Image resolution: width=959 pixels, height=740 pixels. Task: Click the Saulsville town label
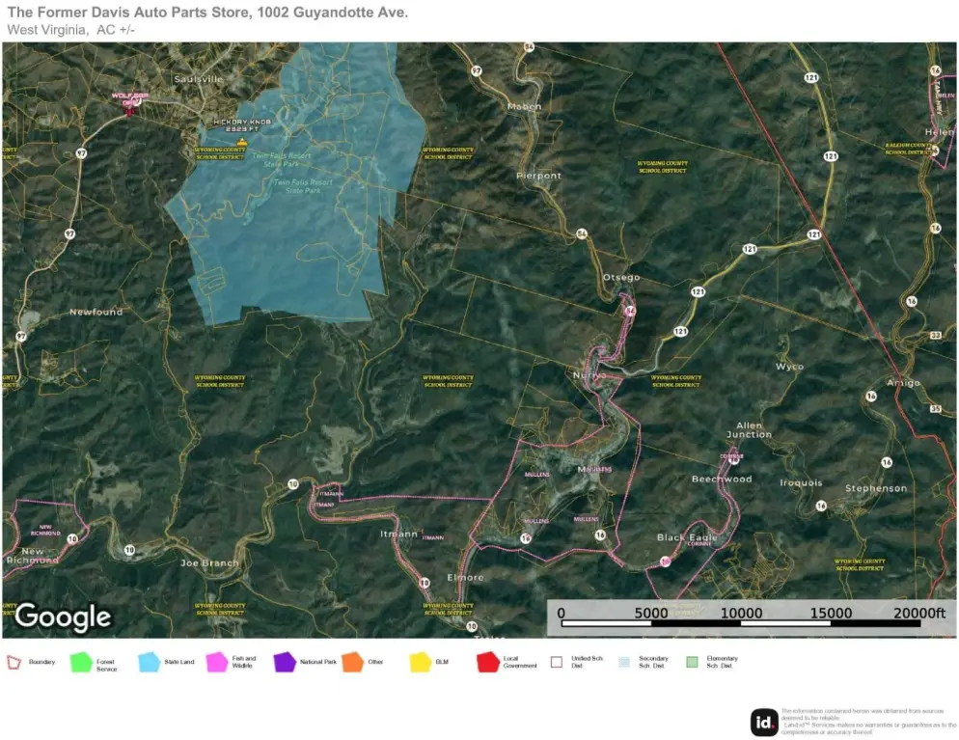tap(198, 79)
